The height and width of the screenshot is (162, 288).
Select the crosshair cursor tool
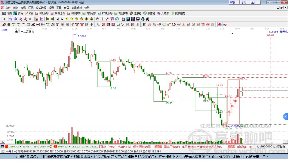pos(102,19)
